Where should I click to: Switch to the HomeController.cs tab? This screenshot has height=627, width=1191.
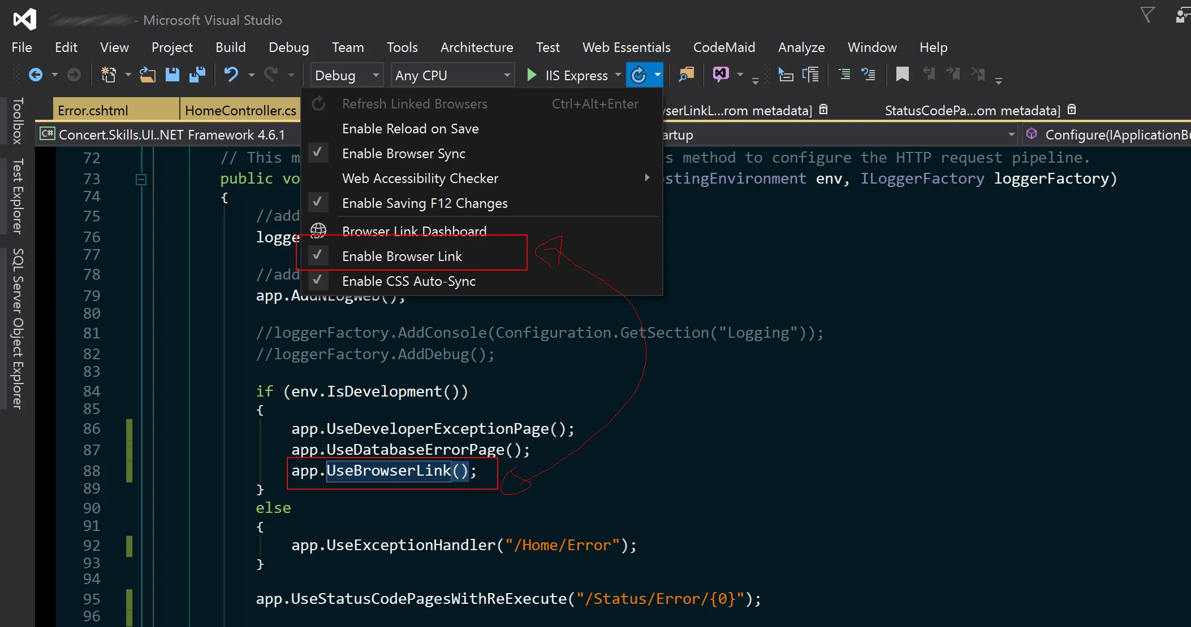pos(240,111)
